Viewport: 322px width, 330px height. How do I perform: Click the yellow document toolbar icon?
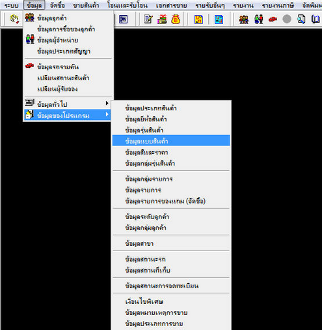[x=198, y=20]
